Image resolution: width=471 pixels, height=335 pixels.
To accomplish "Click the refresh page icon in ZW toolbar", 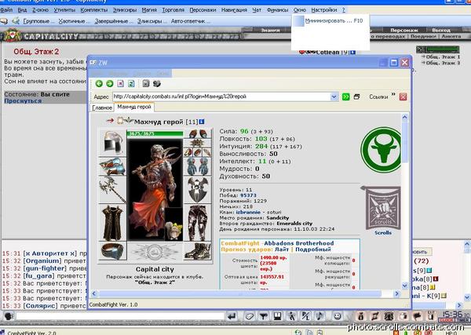I will tap(131, 83).
